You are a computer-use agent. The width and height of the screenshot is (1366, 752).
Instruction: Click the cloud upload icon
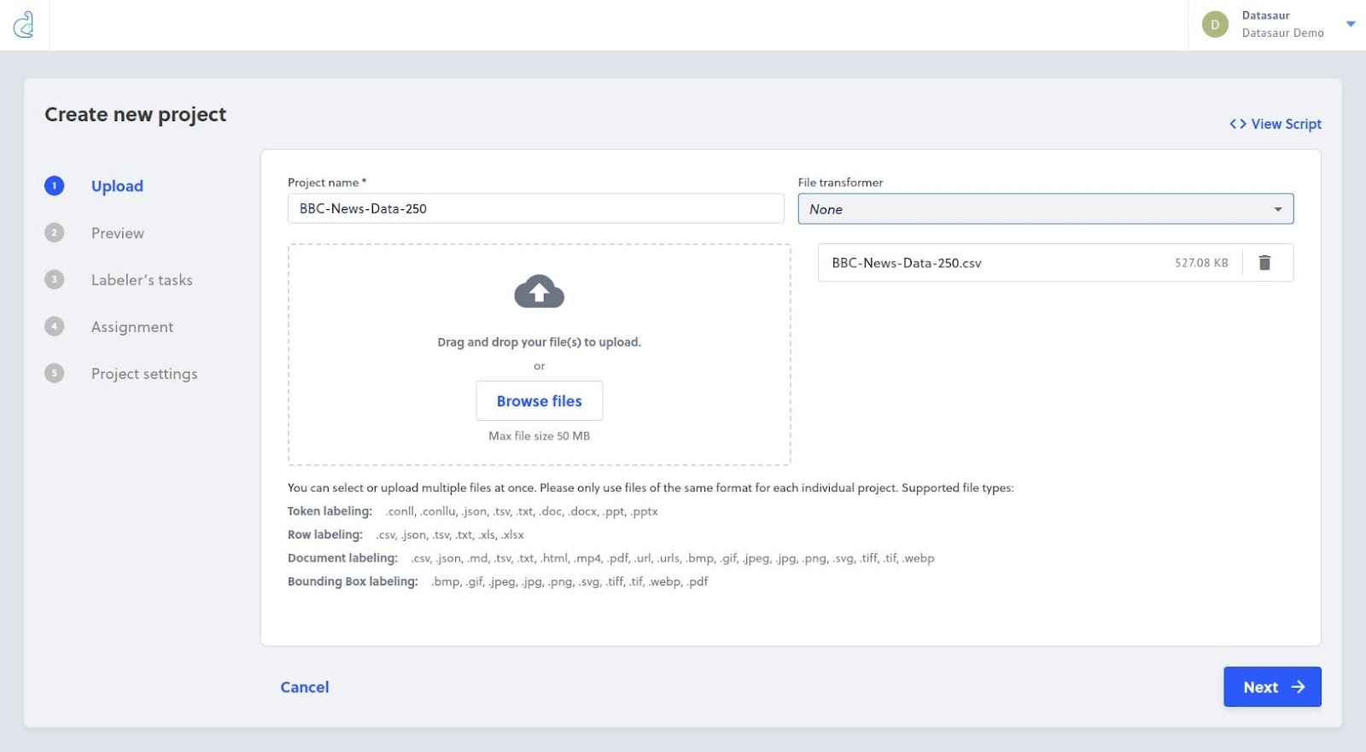tap(539, 292)
